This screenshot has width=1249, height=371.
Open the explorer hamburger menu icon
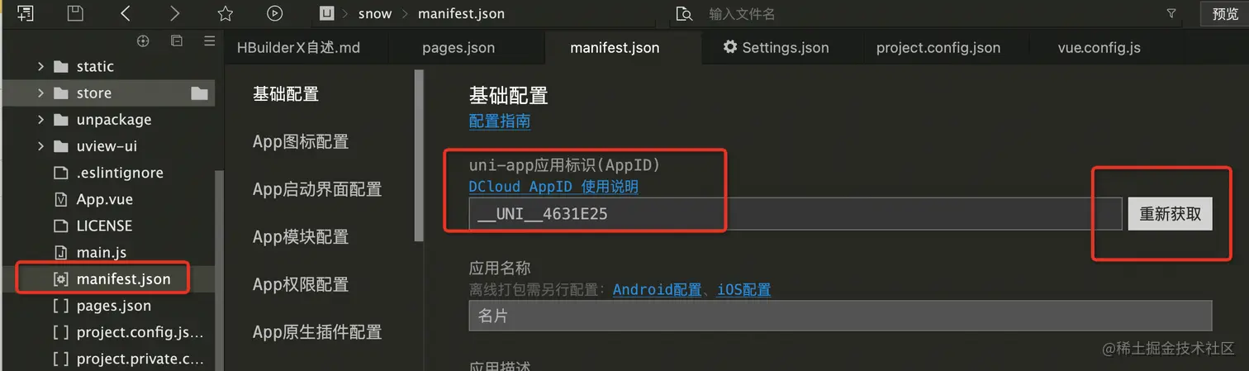[x=209, y=40]
